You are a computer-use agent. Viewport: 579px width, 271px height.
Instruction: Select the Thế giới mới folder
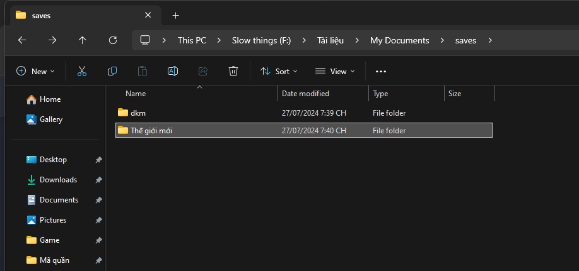(x=151, y=131)
